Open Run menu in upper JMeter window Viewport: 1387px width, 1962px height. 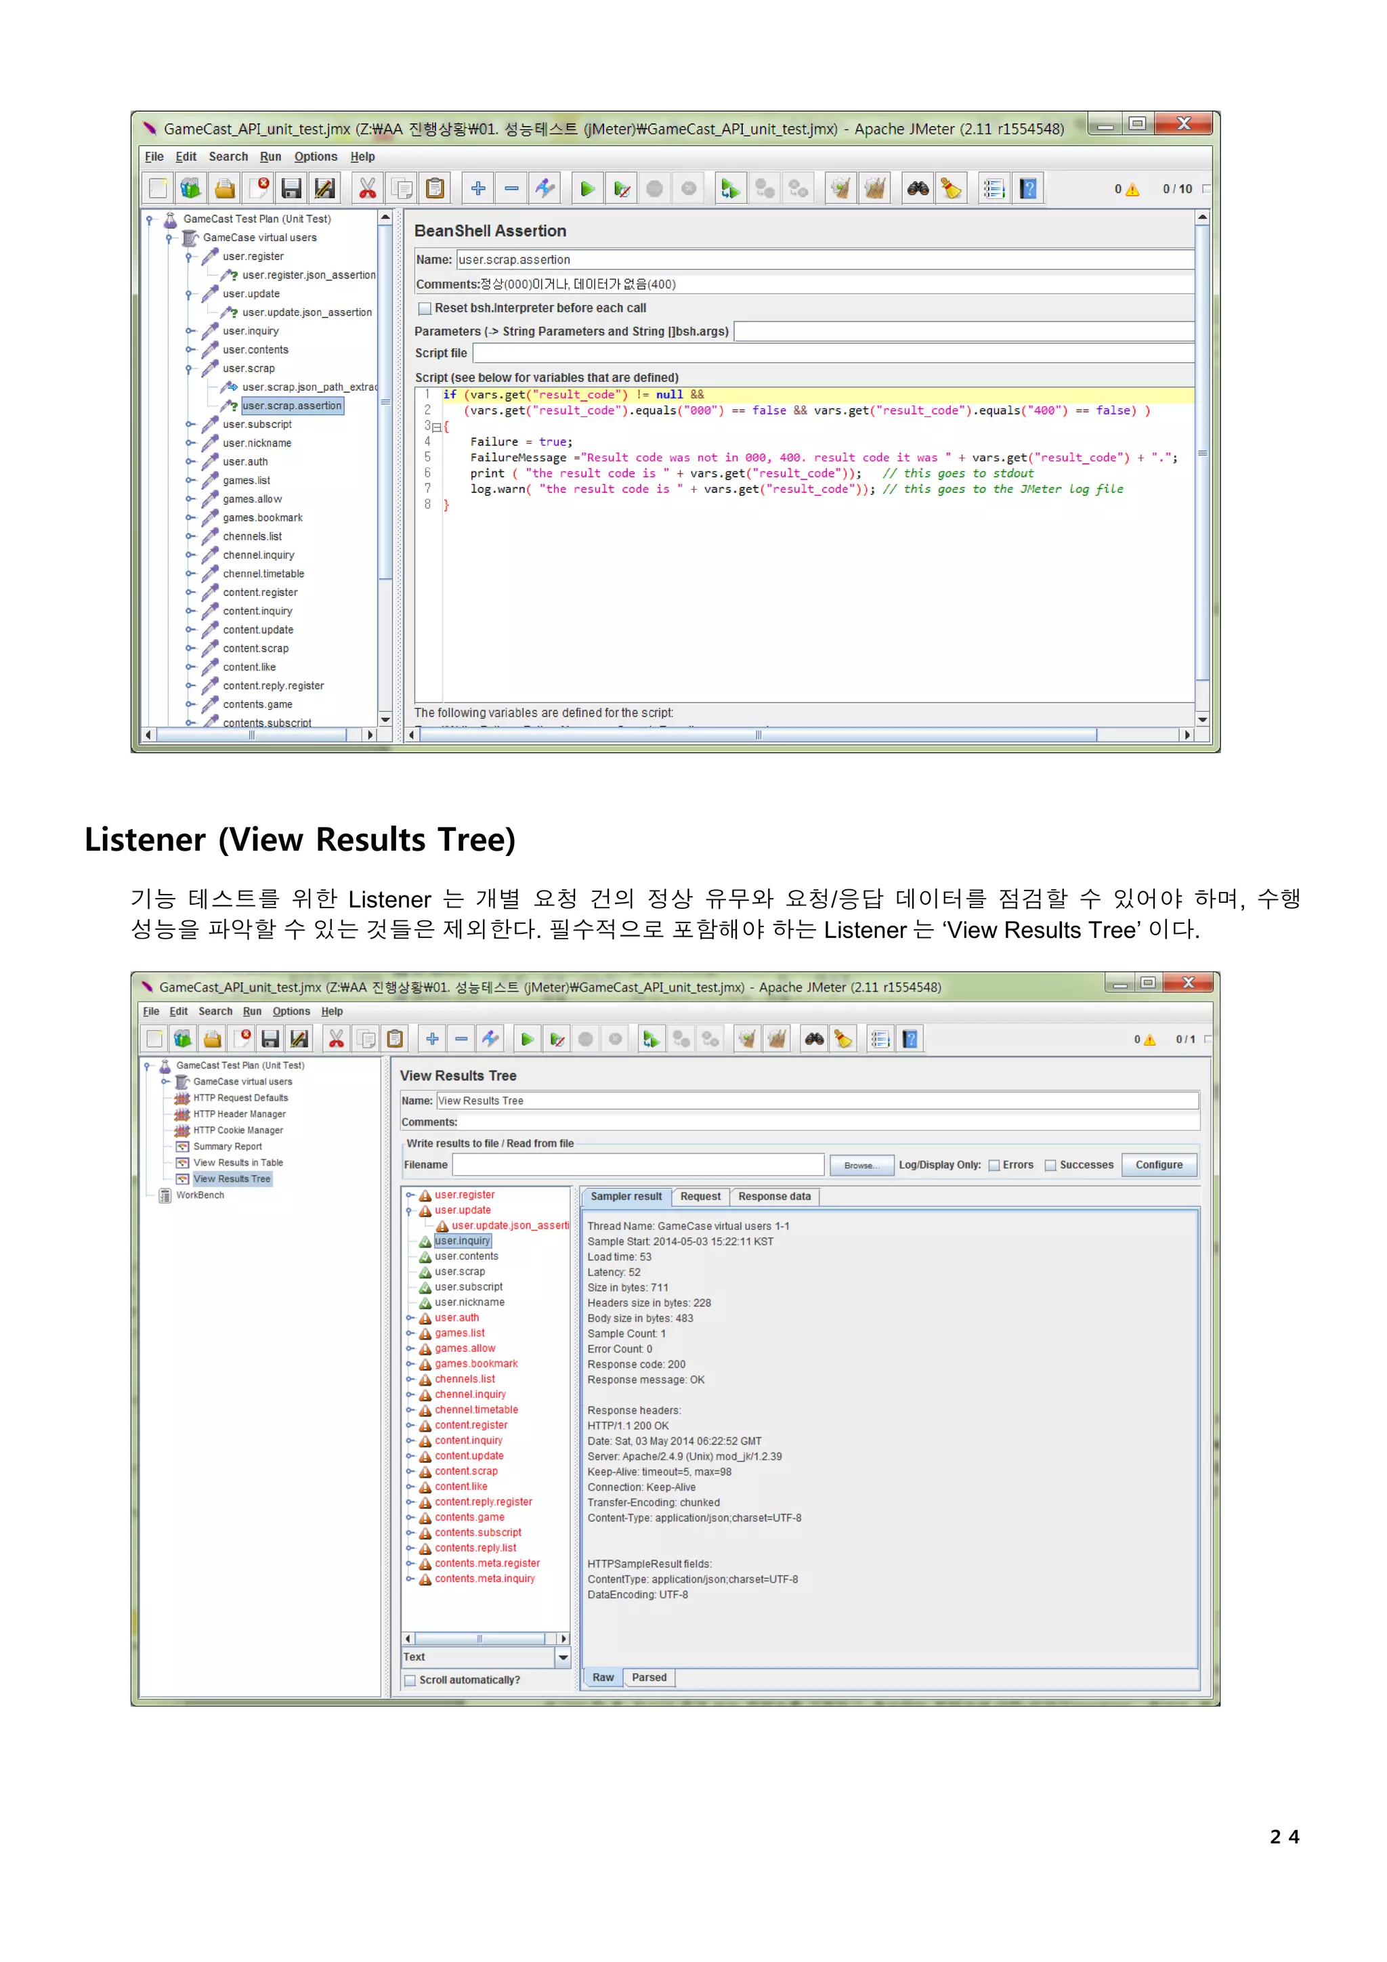[x=271, y=156]
